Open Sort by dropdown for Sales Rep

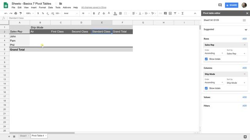pyautogui.click(x=236, y=54)
